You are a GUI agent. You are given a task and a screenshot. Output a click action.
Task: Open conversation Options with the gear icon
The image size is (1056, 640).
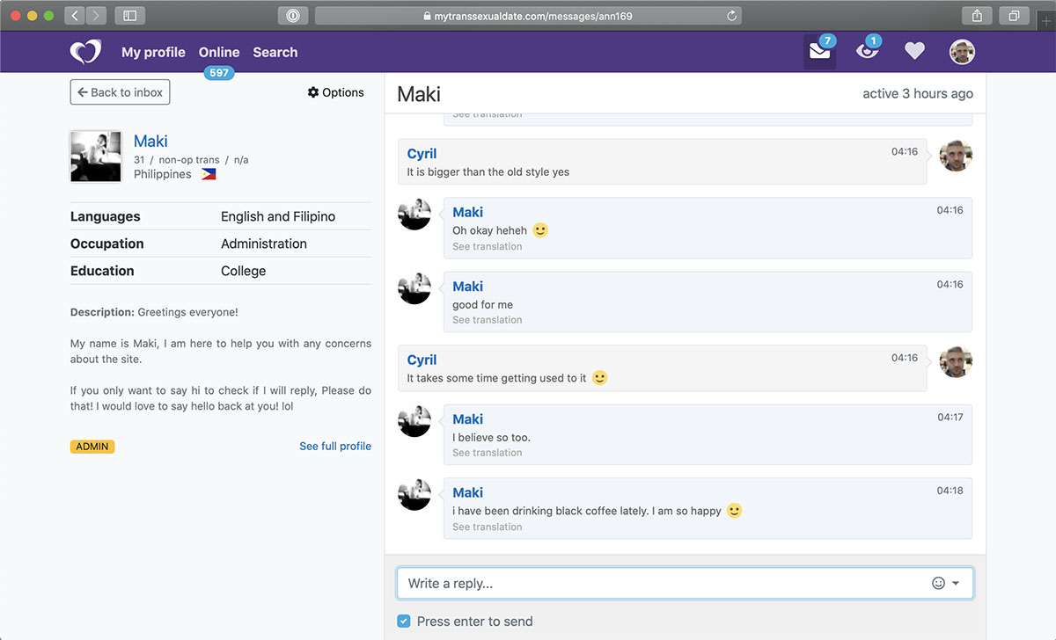pos(334,91)
